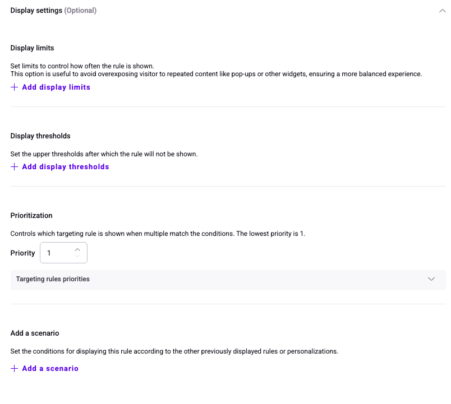Viewport: 451px width, 404px height.
Task: Click the Priority field label
Action: tap(22, 253)
